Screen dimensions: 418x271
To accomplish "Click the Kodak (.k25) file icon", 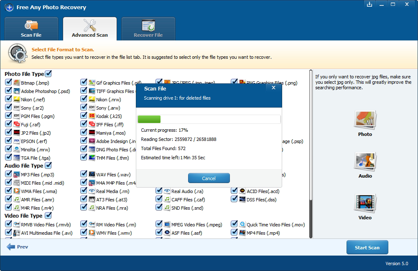I will click(x=92, y=116).
